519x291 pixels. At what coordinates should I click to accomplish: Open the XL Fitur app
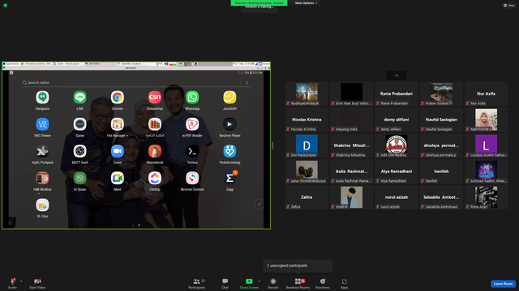pos(42,205)
